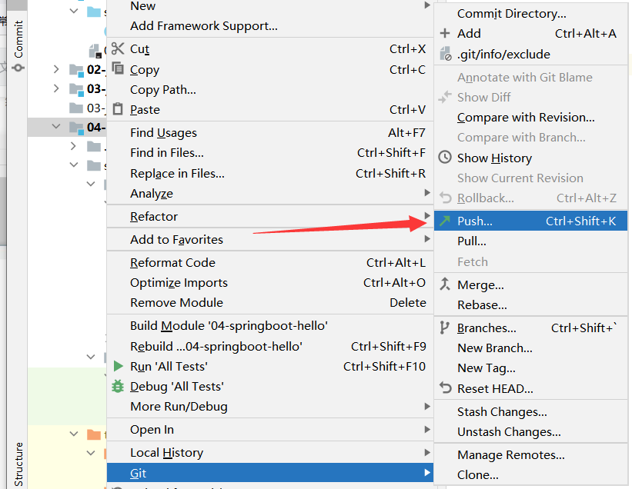
Task: Select Pull… in Git submenu
Action: [x=531, y=241]
